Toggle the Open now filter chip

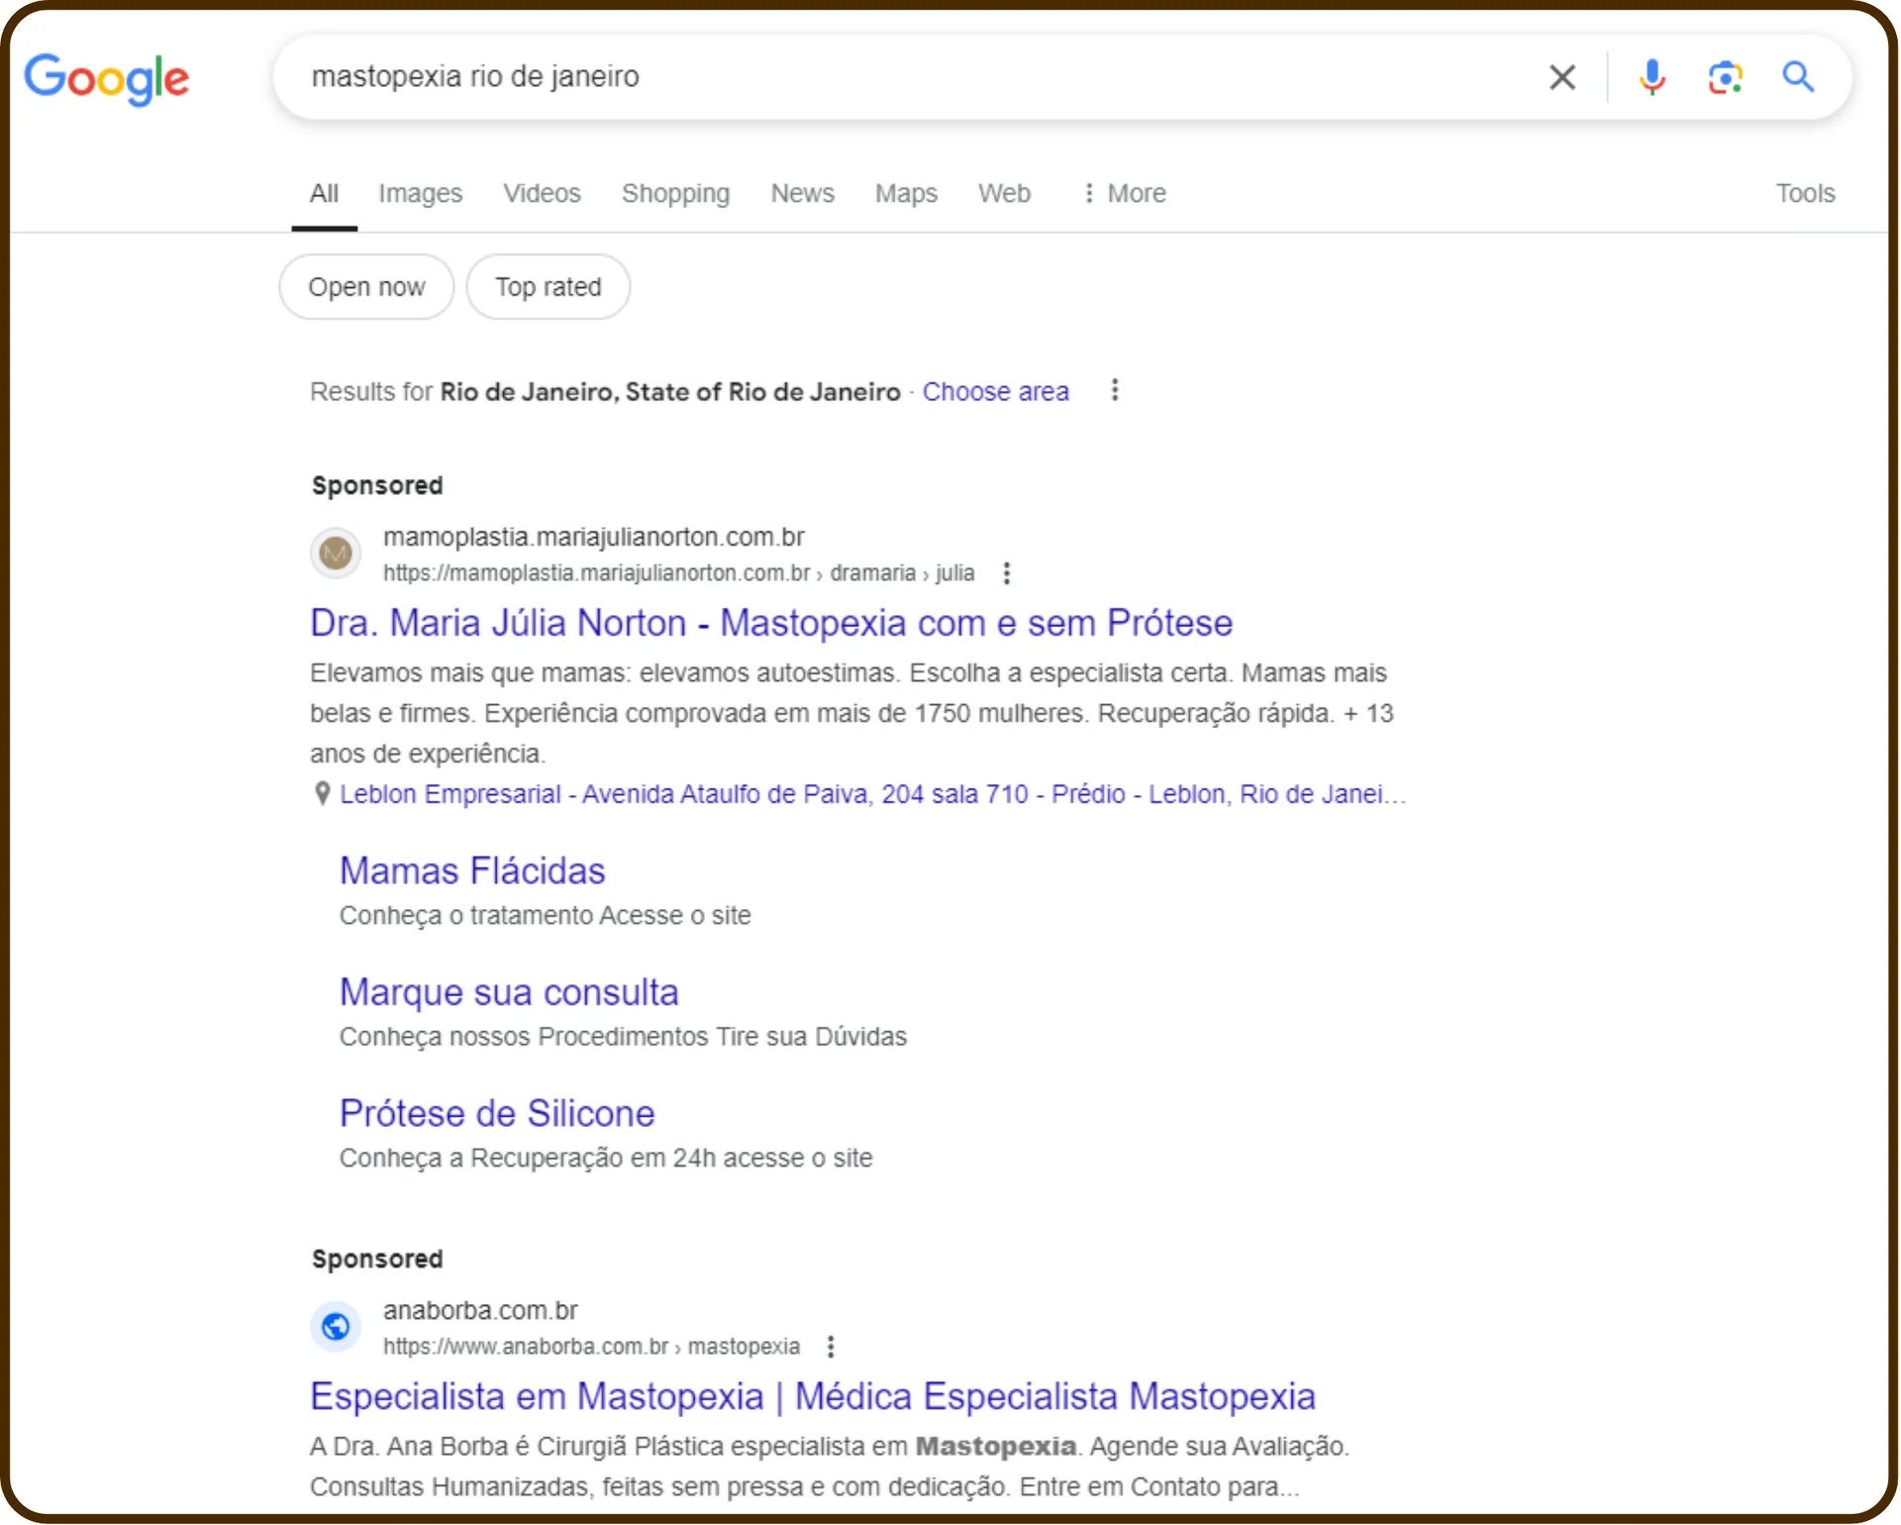coord(366,287)
